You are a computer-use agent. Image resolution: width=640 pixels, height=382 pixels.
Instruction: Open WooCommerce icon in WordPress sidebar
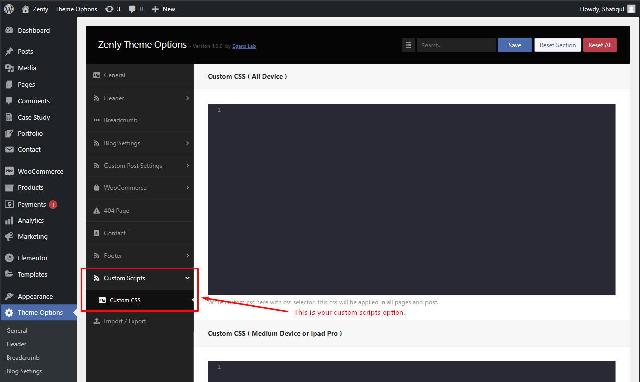click(x=9, y=171)
